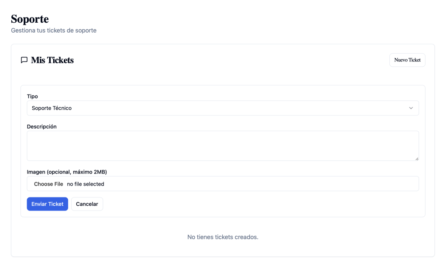This screenshot has width=447, height=275.
Task: Click the textarea resize grip in the corner
Action: click(x=417, y=159)
